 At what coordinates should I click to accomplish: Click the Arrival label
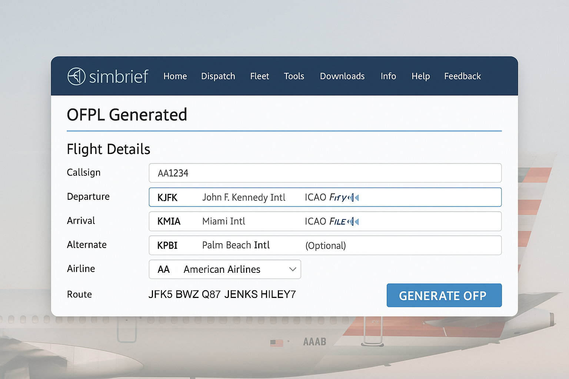81,221
